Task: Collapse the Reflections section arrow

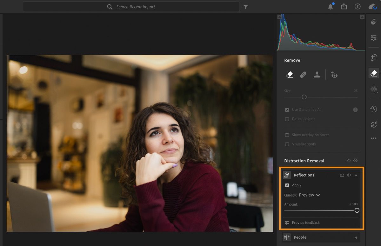Action: click(356, 175)
